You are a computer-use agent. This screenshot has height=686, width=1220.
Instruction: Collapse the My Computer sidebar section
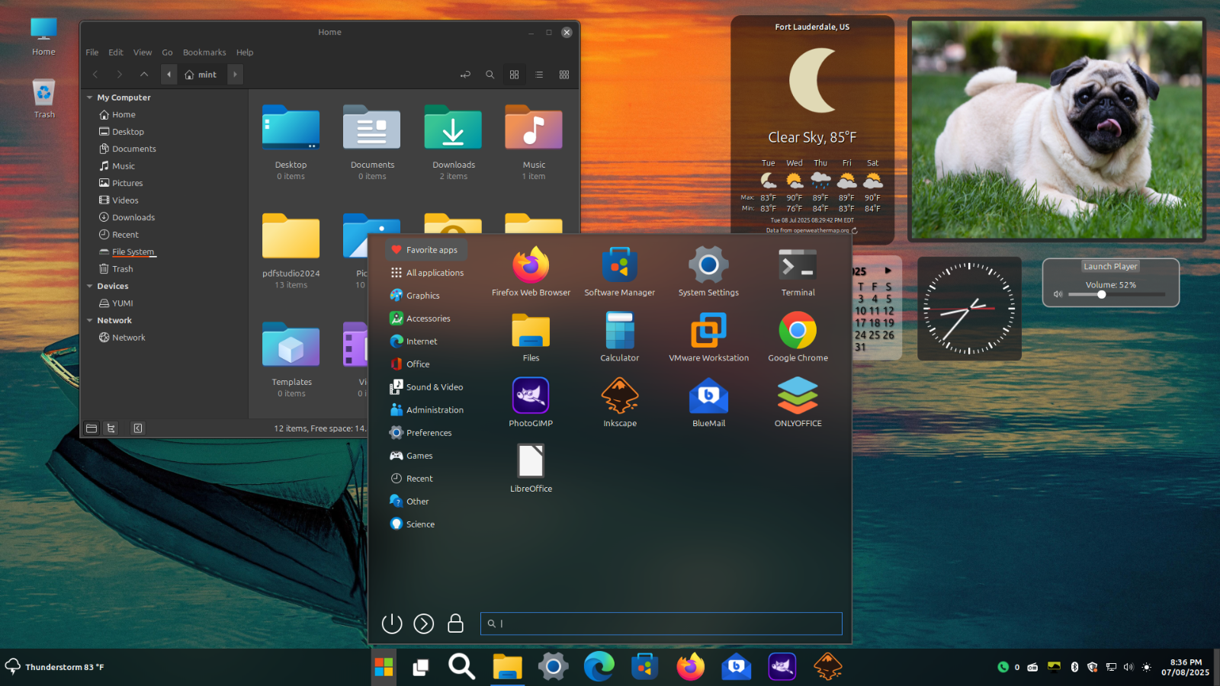89,98
